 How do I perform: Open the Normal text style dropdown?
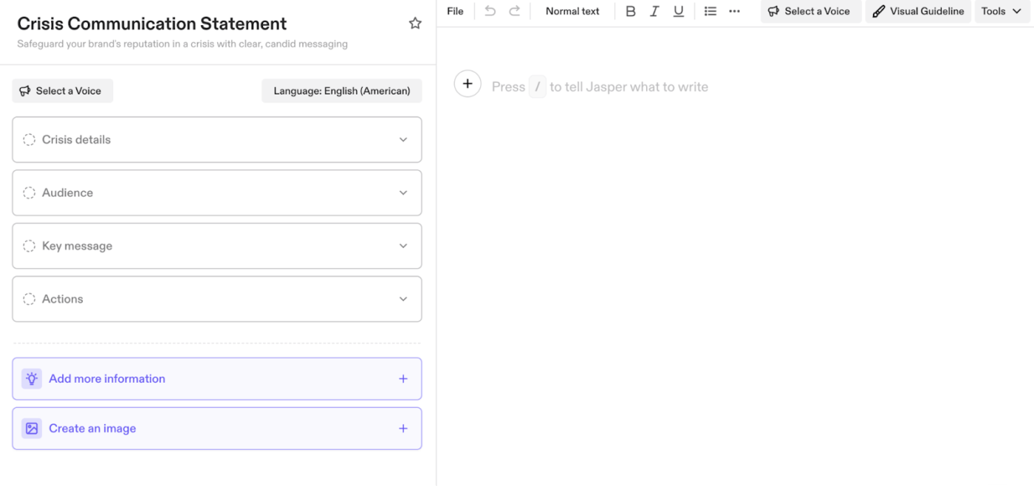pyautogui.click(x=572, y=11)
